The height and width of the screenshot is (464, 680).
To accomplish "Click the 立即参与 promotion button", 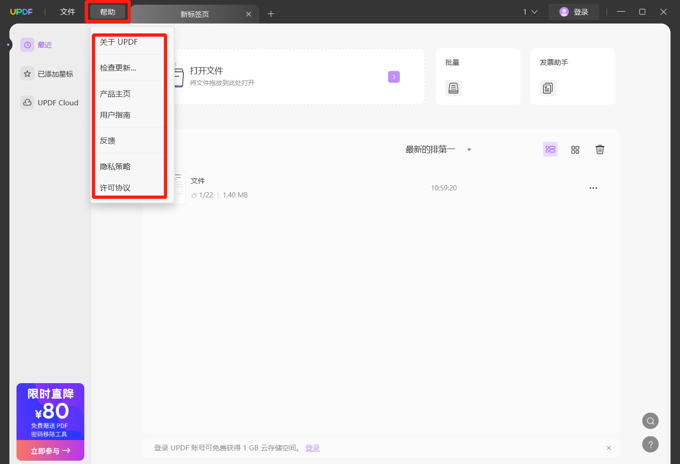I will [50, 451].
